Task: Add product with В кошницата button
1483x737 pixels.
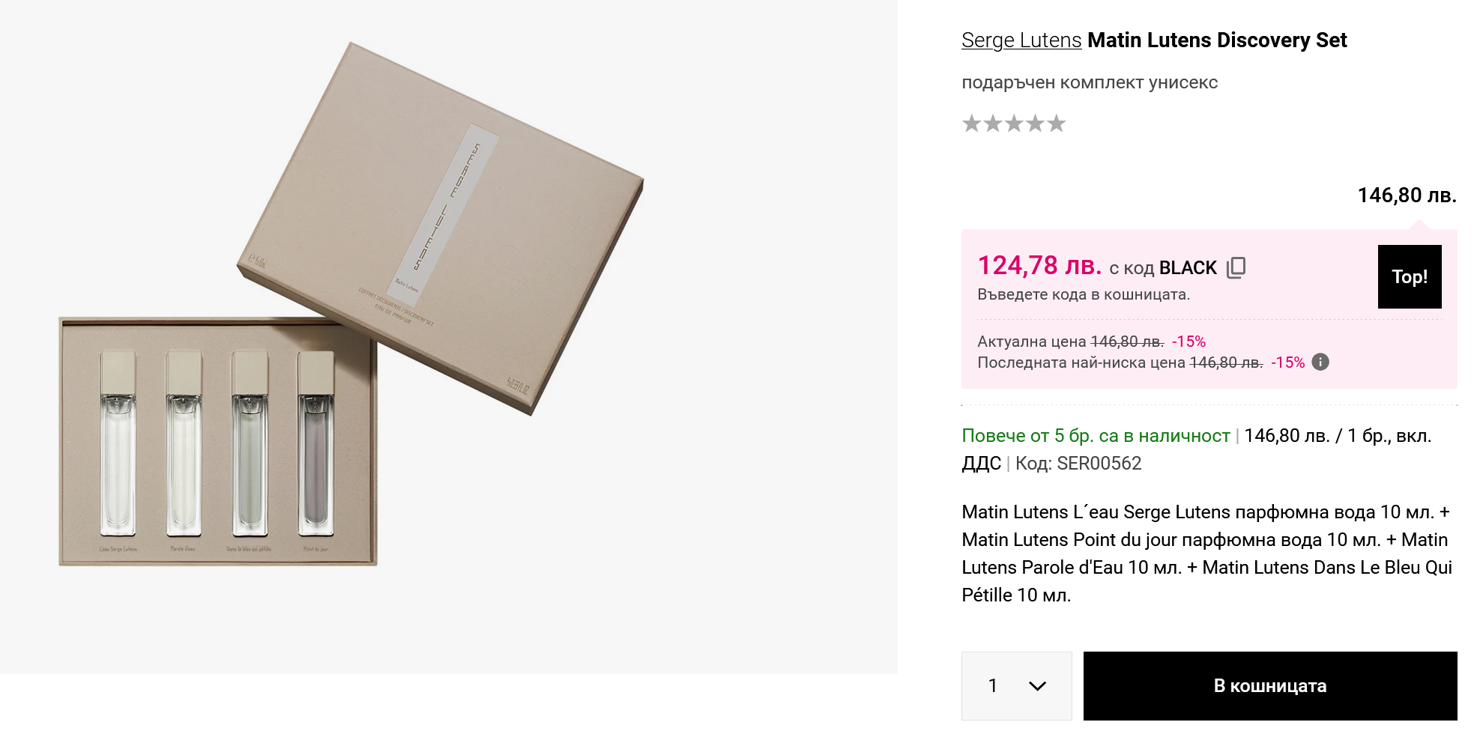Action: click(1269, 686)
